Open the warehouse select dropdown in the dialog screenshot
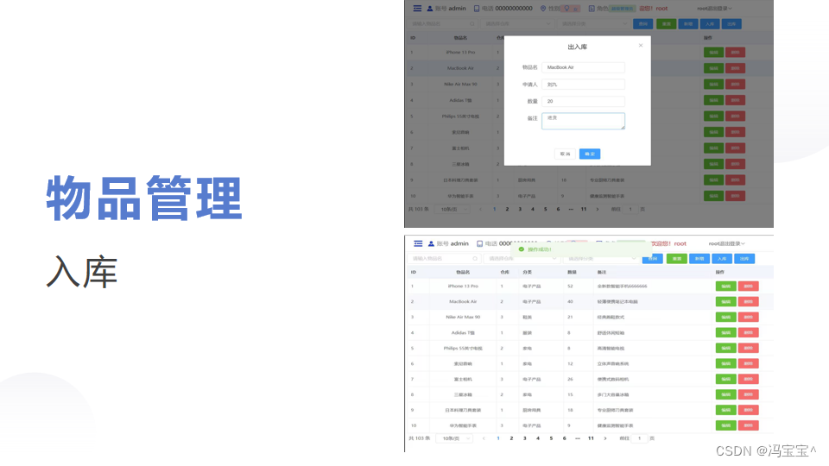Image resolution: width=829 pixels, height=466 pixels. (x=517, y=24)
